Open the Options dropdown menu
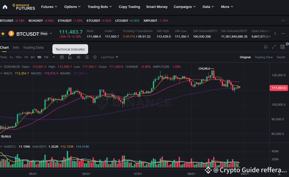 [x=73, y=7]
